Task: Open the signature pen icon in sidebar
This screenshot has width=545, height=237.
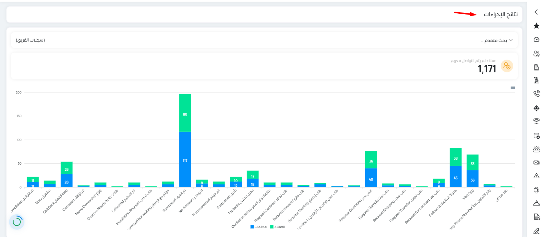Action: click(536, 231)
